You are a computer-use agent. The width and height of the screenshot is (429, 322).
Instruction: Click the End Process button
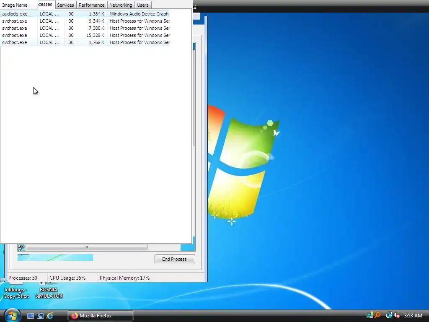[x=175, y=259]
